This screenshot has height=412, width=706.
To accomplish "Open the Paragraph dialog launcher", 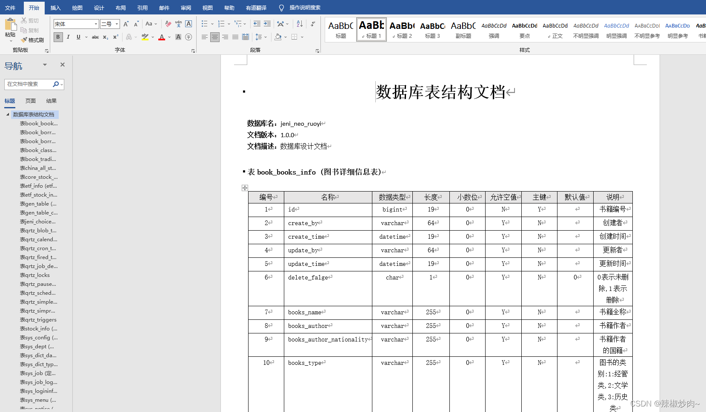I will (x=317, y=51).
